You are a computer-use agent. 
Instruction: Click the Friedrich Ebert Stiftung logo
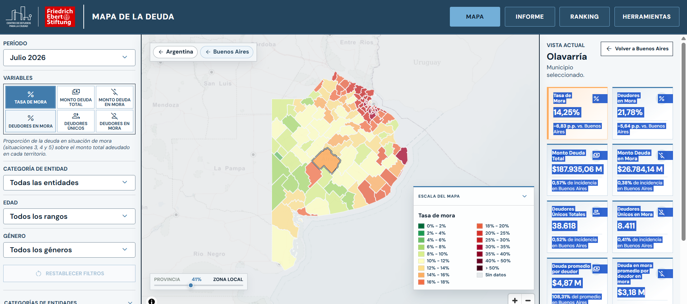(x=60, y=17)
